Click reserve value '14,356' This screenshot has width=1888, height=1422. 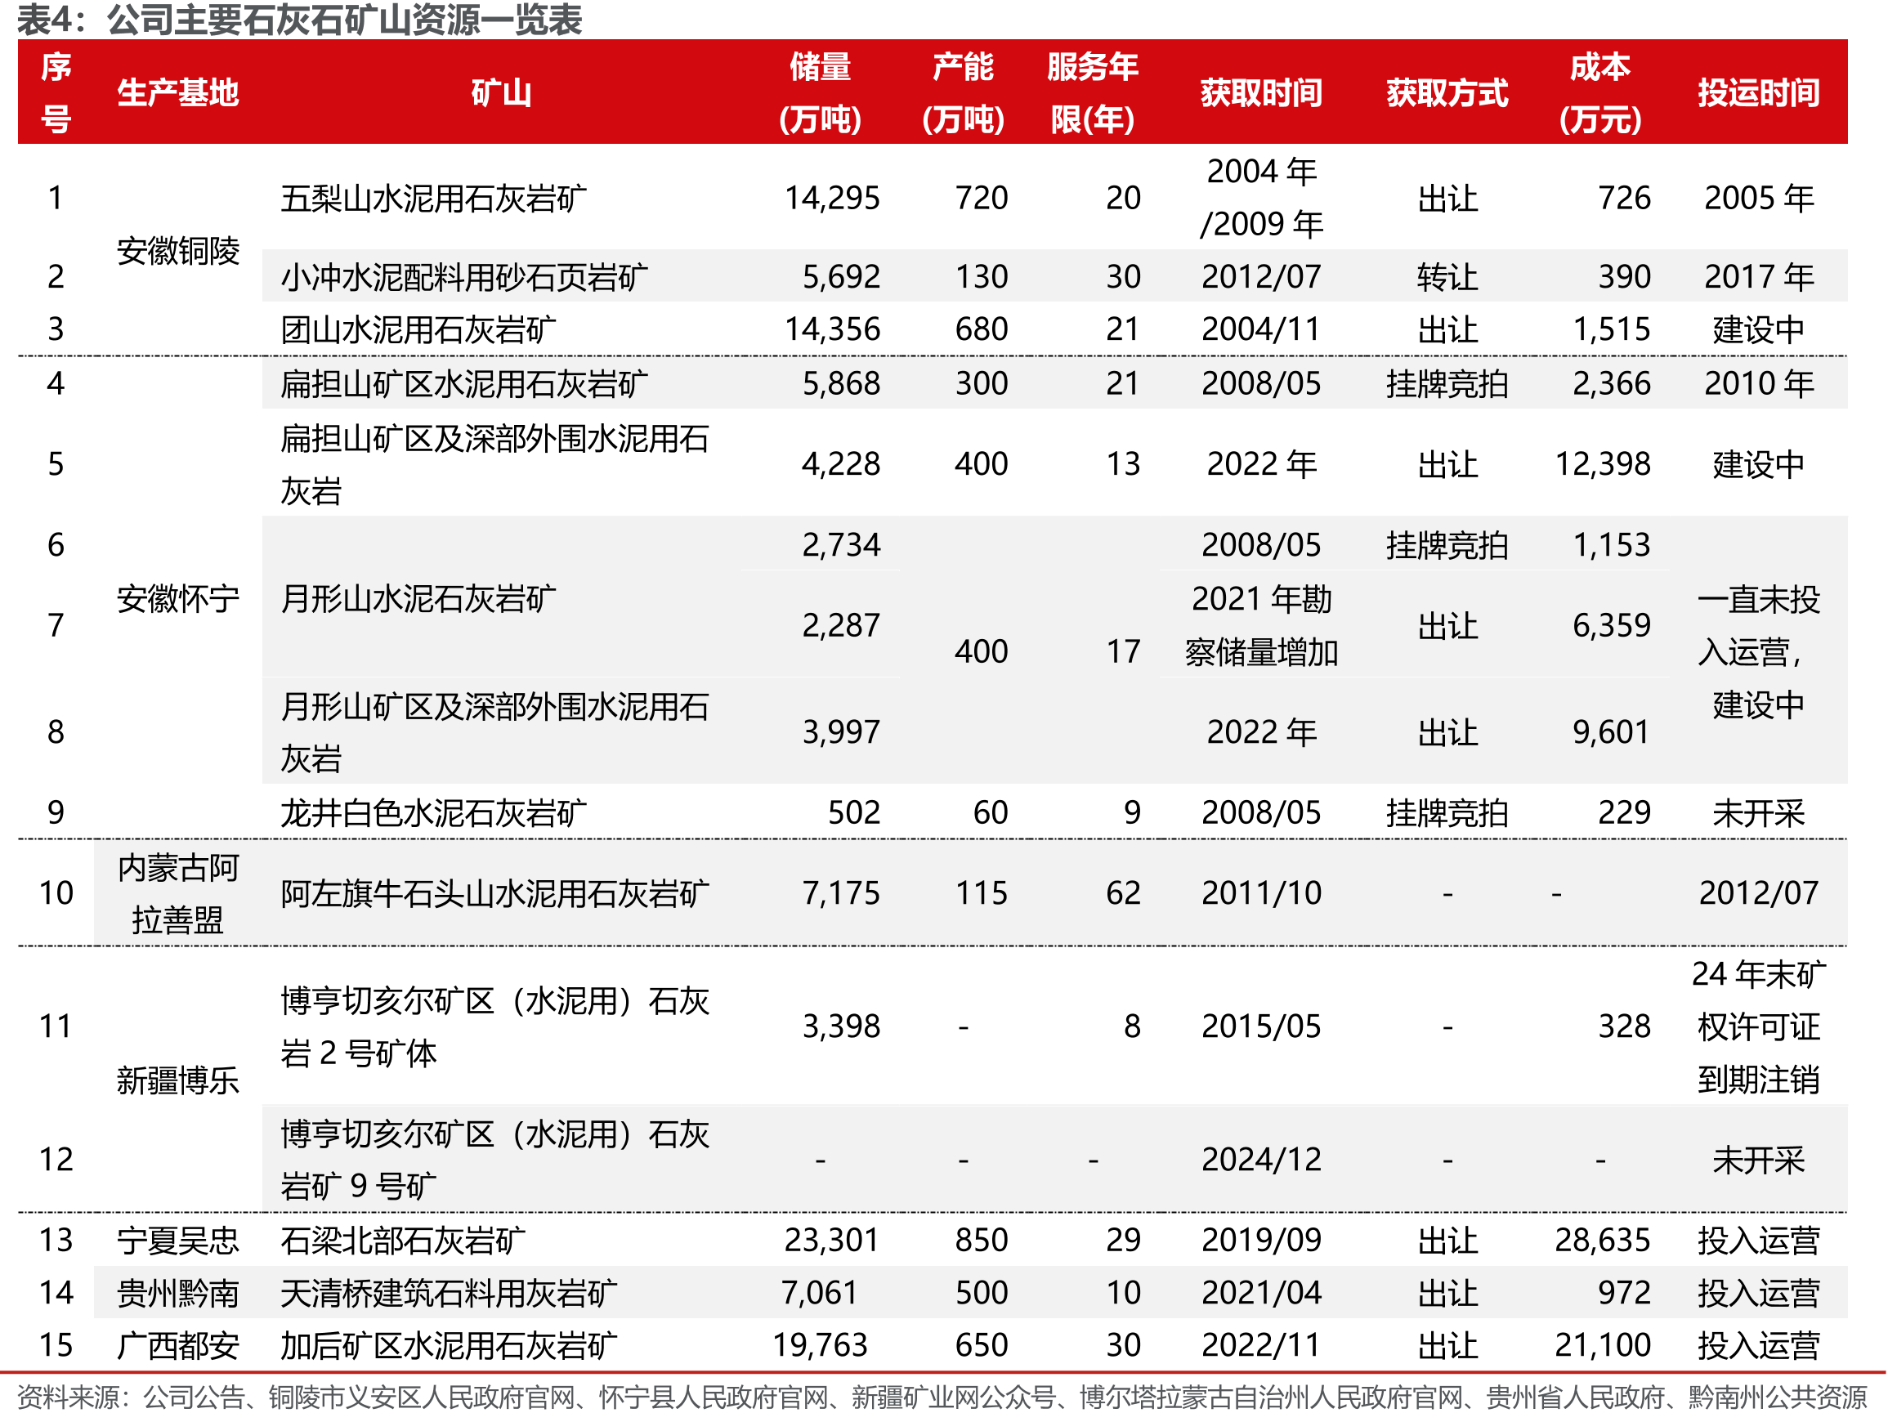(x=831, y=329)
